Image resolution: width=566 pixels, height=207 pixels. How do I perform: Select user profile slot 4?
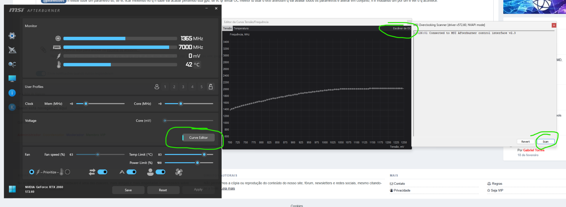tap(192, 87)
